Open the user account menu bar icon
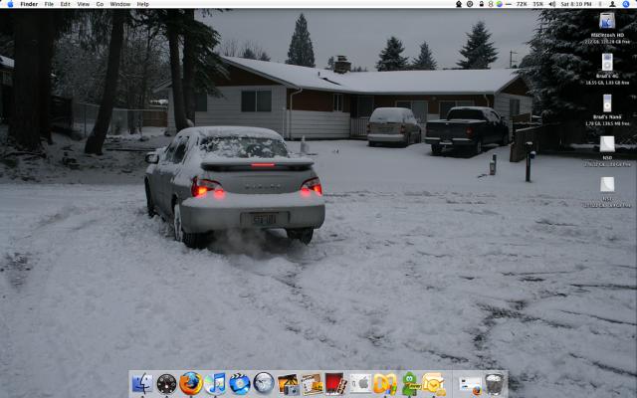The height and width of the screenshot is (398, 637). [x=612, y=4]
